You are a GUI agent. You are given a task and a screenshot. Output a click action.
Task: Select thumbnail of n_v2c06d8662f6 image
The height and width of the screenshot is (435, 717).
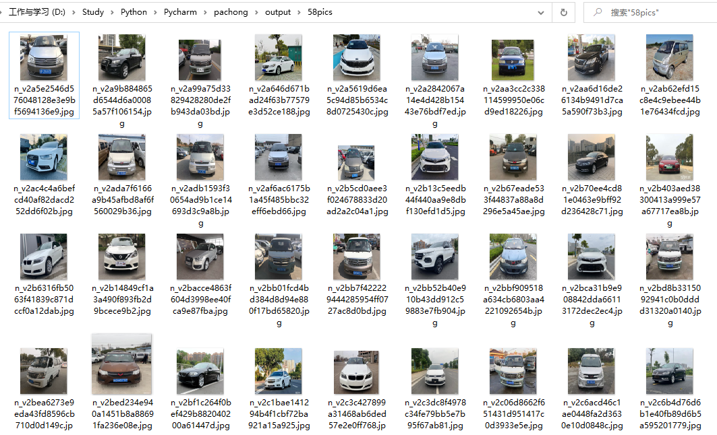pos(513,371)
